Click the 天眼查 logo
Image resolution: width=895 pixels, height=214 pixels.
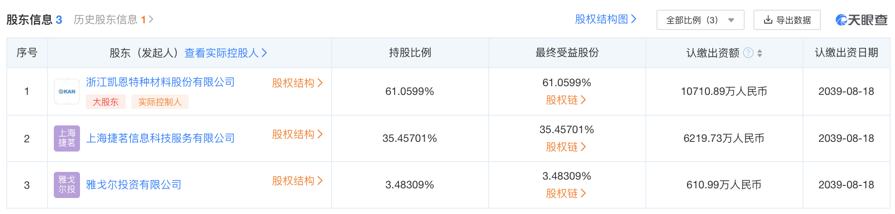pyautogui.click(x=861, y=20)
